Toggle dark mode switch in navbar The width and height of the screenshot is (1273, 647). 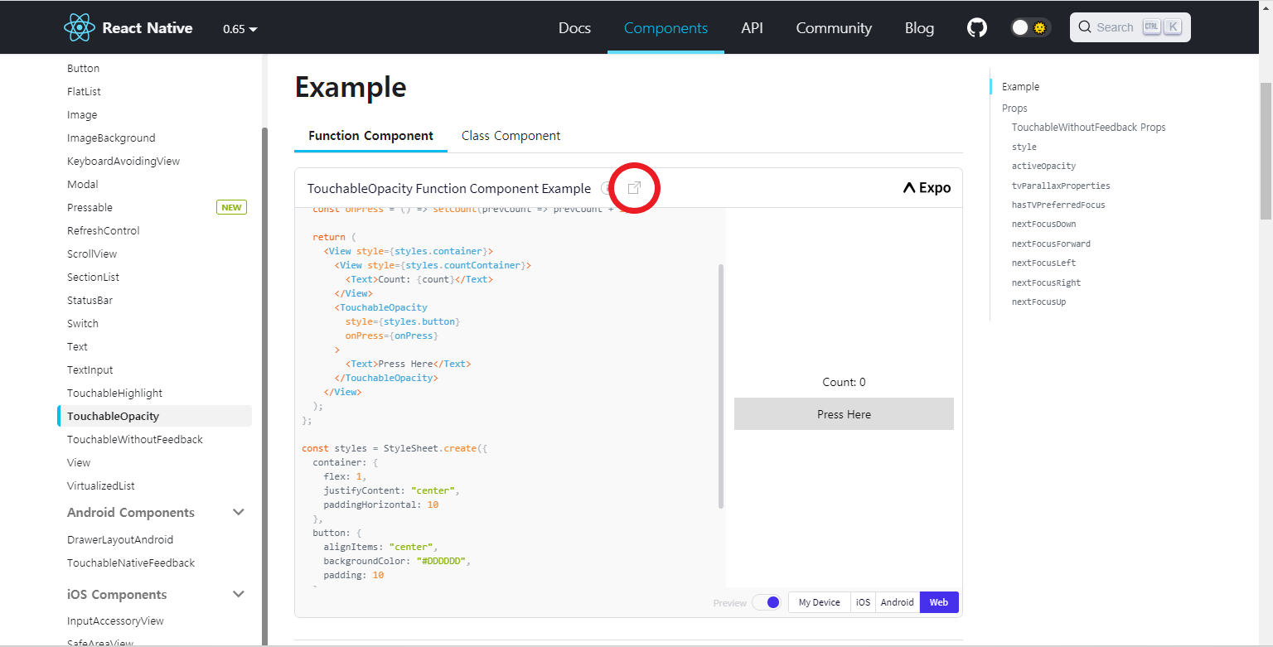(x=1030, y=27)
